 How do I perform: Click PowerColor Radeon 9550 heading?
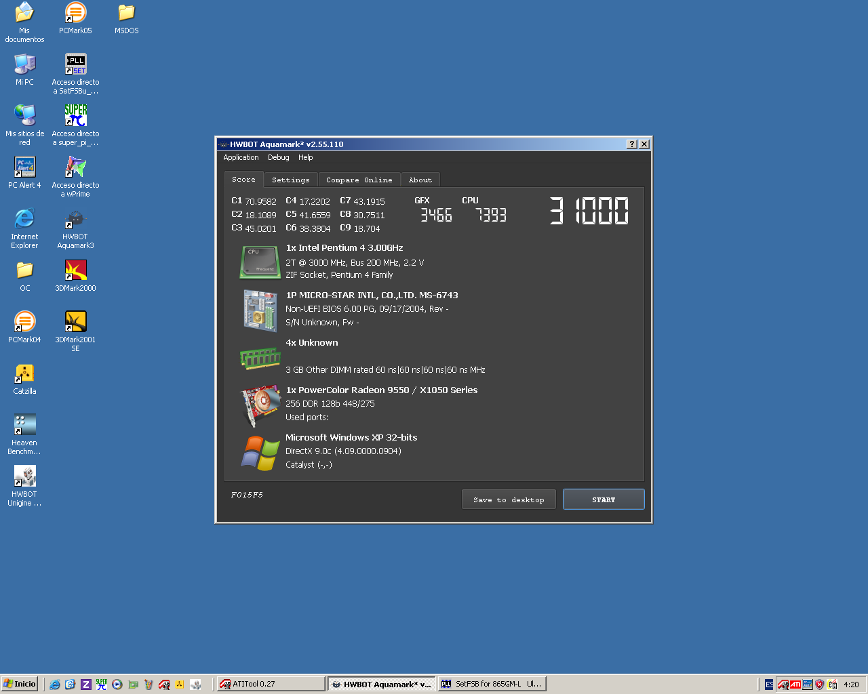click(x=382, y=390)
